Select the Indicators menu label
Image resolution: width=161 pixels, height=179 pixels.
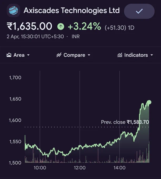[x=136, y=55]
